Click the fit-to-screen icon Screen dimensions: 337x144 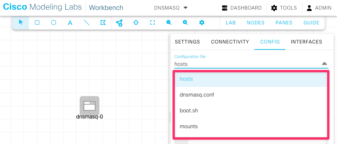(x=152, y=22)
